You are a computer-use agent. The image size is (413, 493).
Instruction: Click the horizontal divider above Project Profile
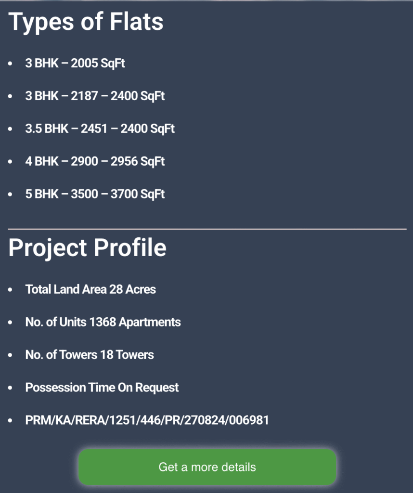[207, 229]
